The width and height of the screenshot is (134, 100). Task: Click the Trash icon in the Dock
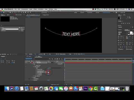127,89
